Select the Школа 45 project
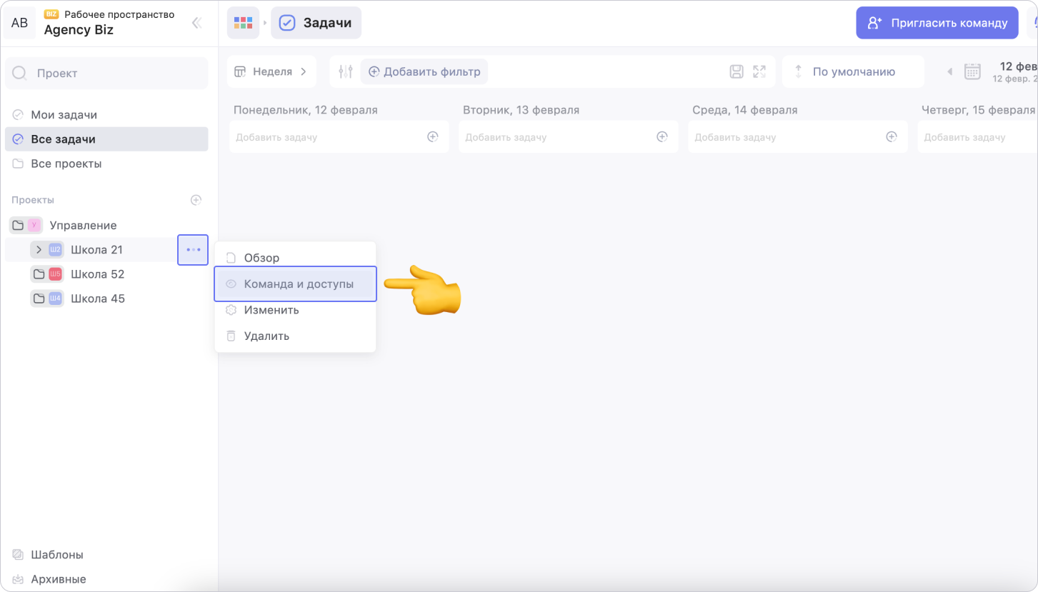This screenshot has height=592, width=1038. (97, 298)
